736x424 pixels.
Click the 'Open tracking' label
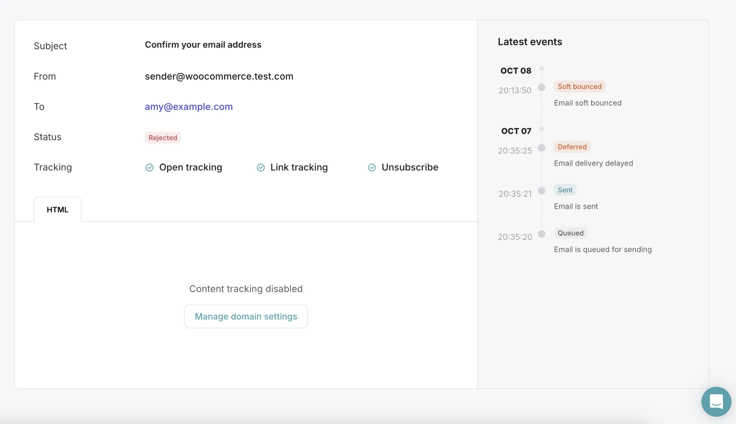[191, 168]
